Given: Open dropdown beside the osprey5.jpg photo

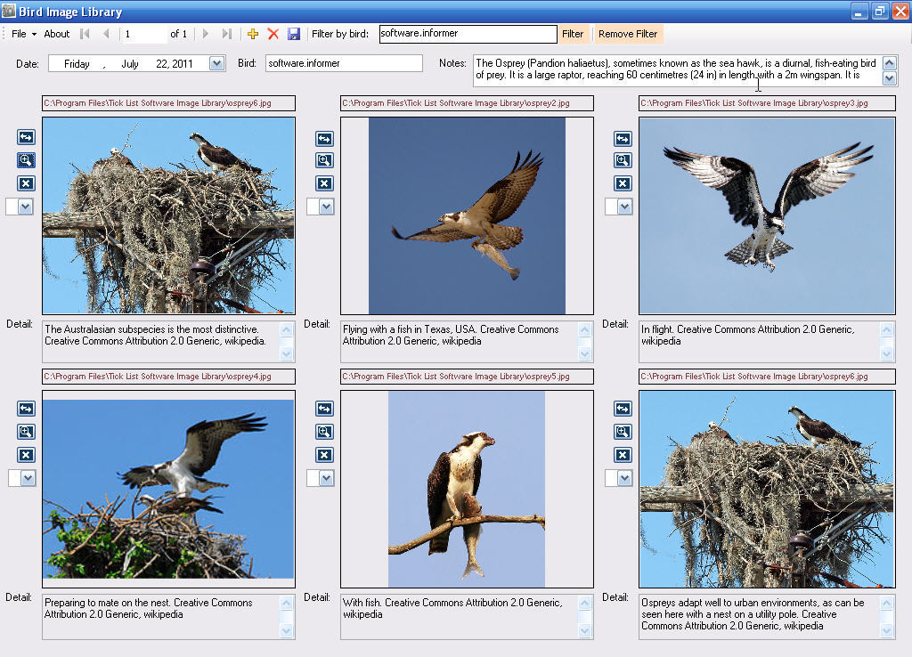Looking at the screenshot, I should click(x=327, y=478).
